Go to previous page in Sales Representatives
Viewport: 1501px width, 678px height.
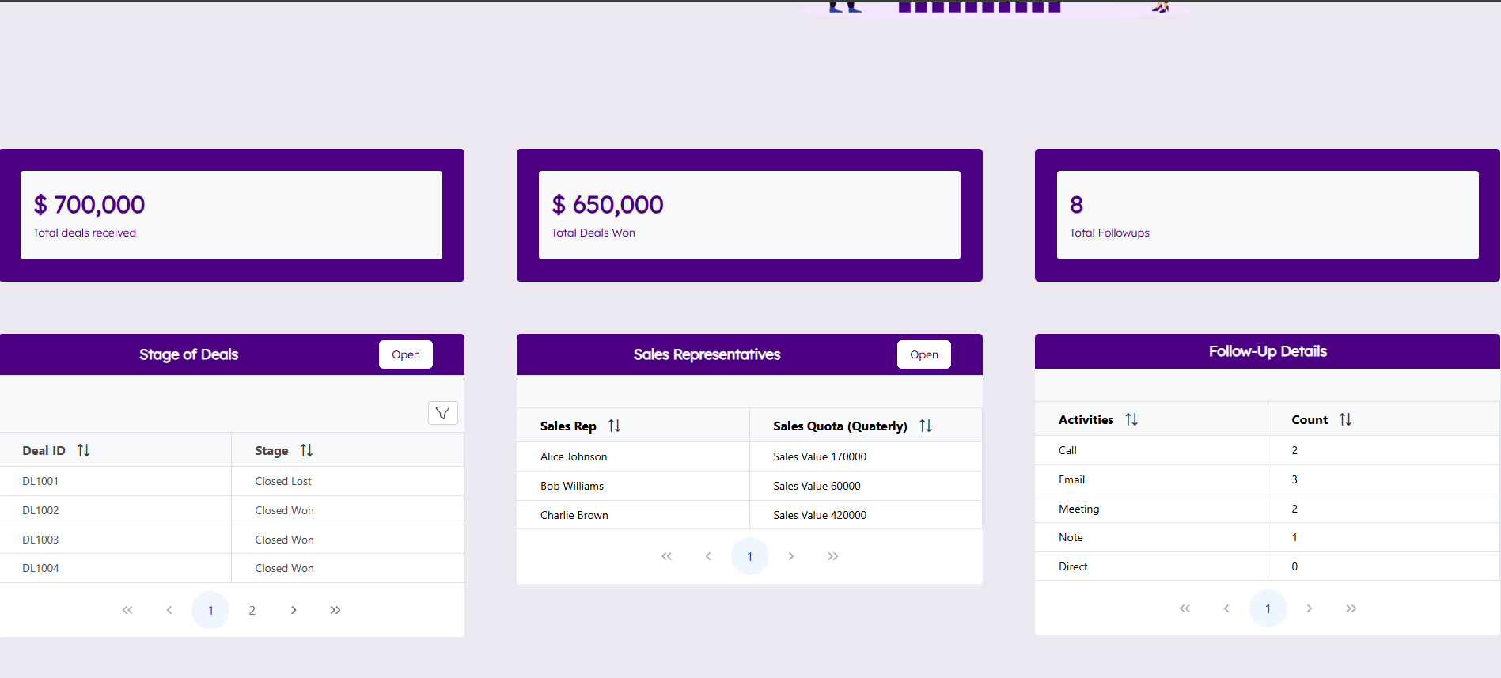(x=708, y=556)
